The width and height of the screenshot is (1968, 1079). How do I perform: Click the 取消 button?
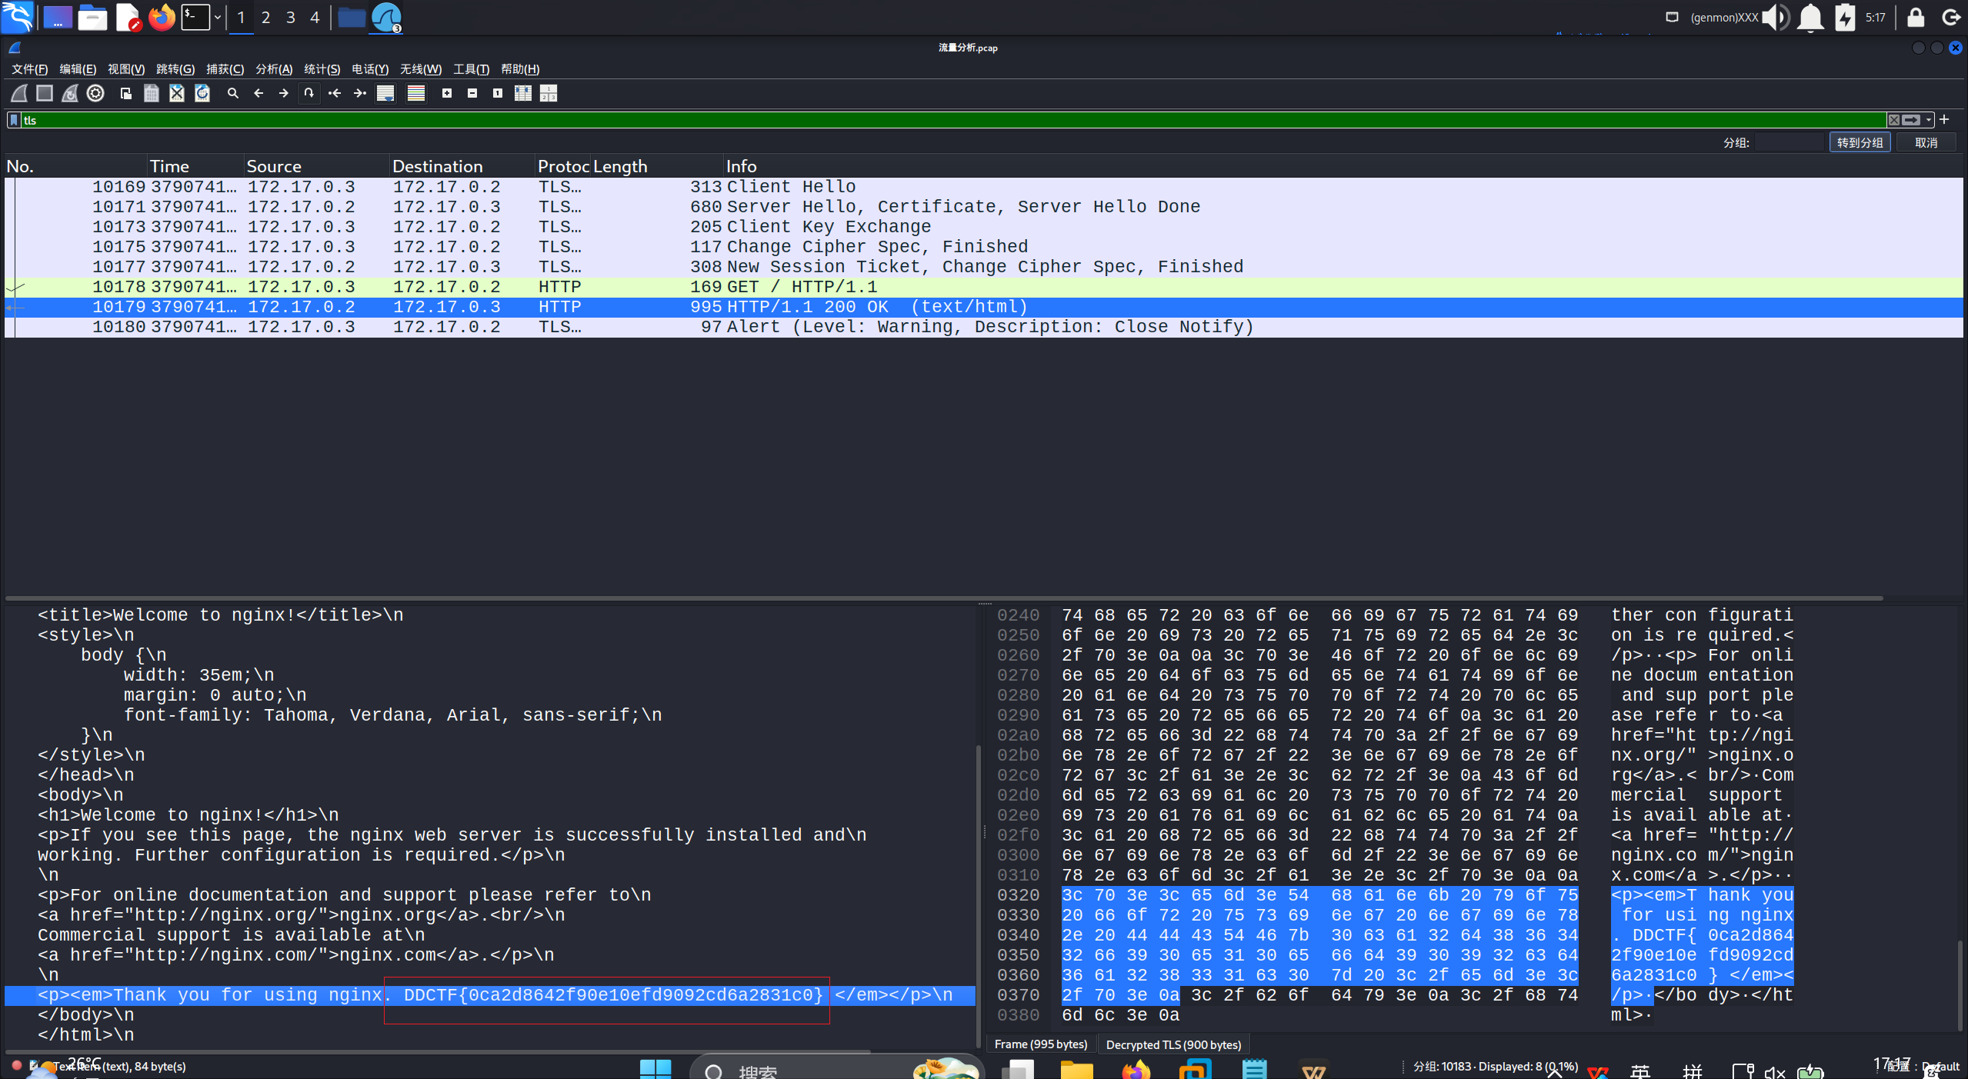(x=1926, y=142)
